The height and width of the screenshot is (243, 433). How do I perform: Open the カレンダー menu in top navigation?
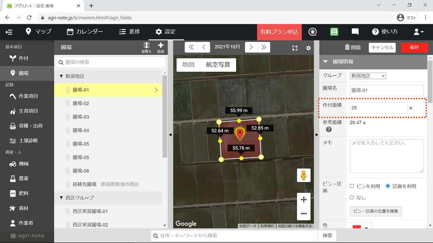click(85, 32)
